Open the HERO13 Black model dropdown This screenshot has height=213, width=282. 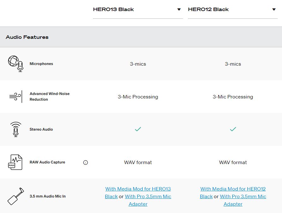pos(138,9)
